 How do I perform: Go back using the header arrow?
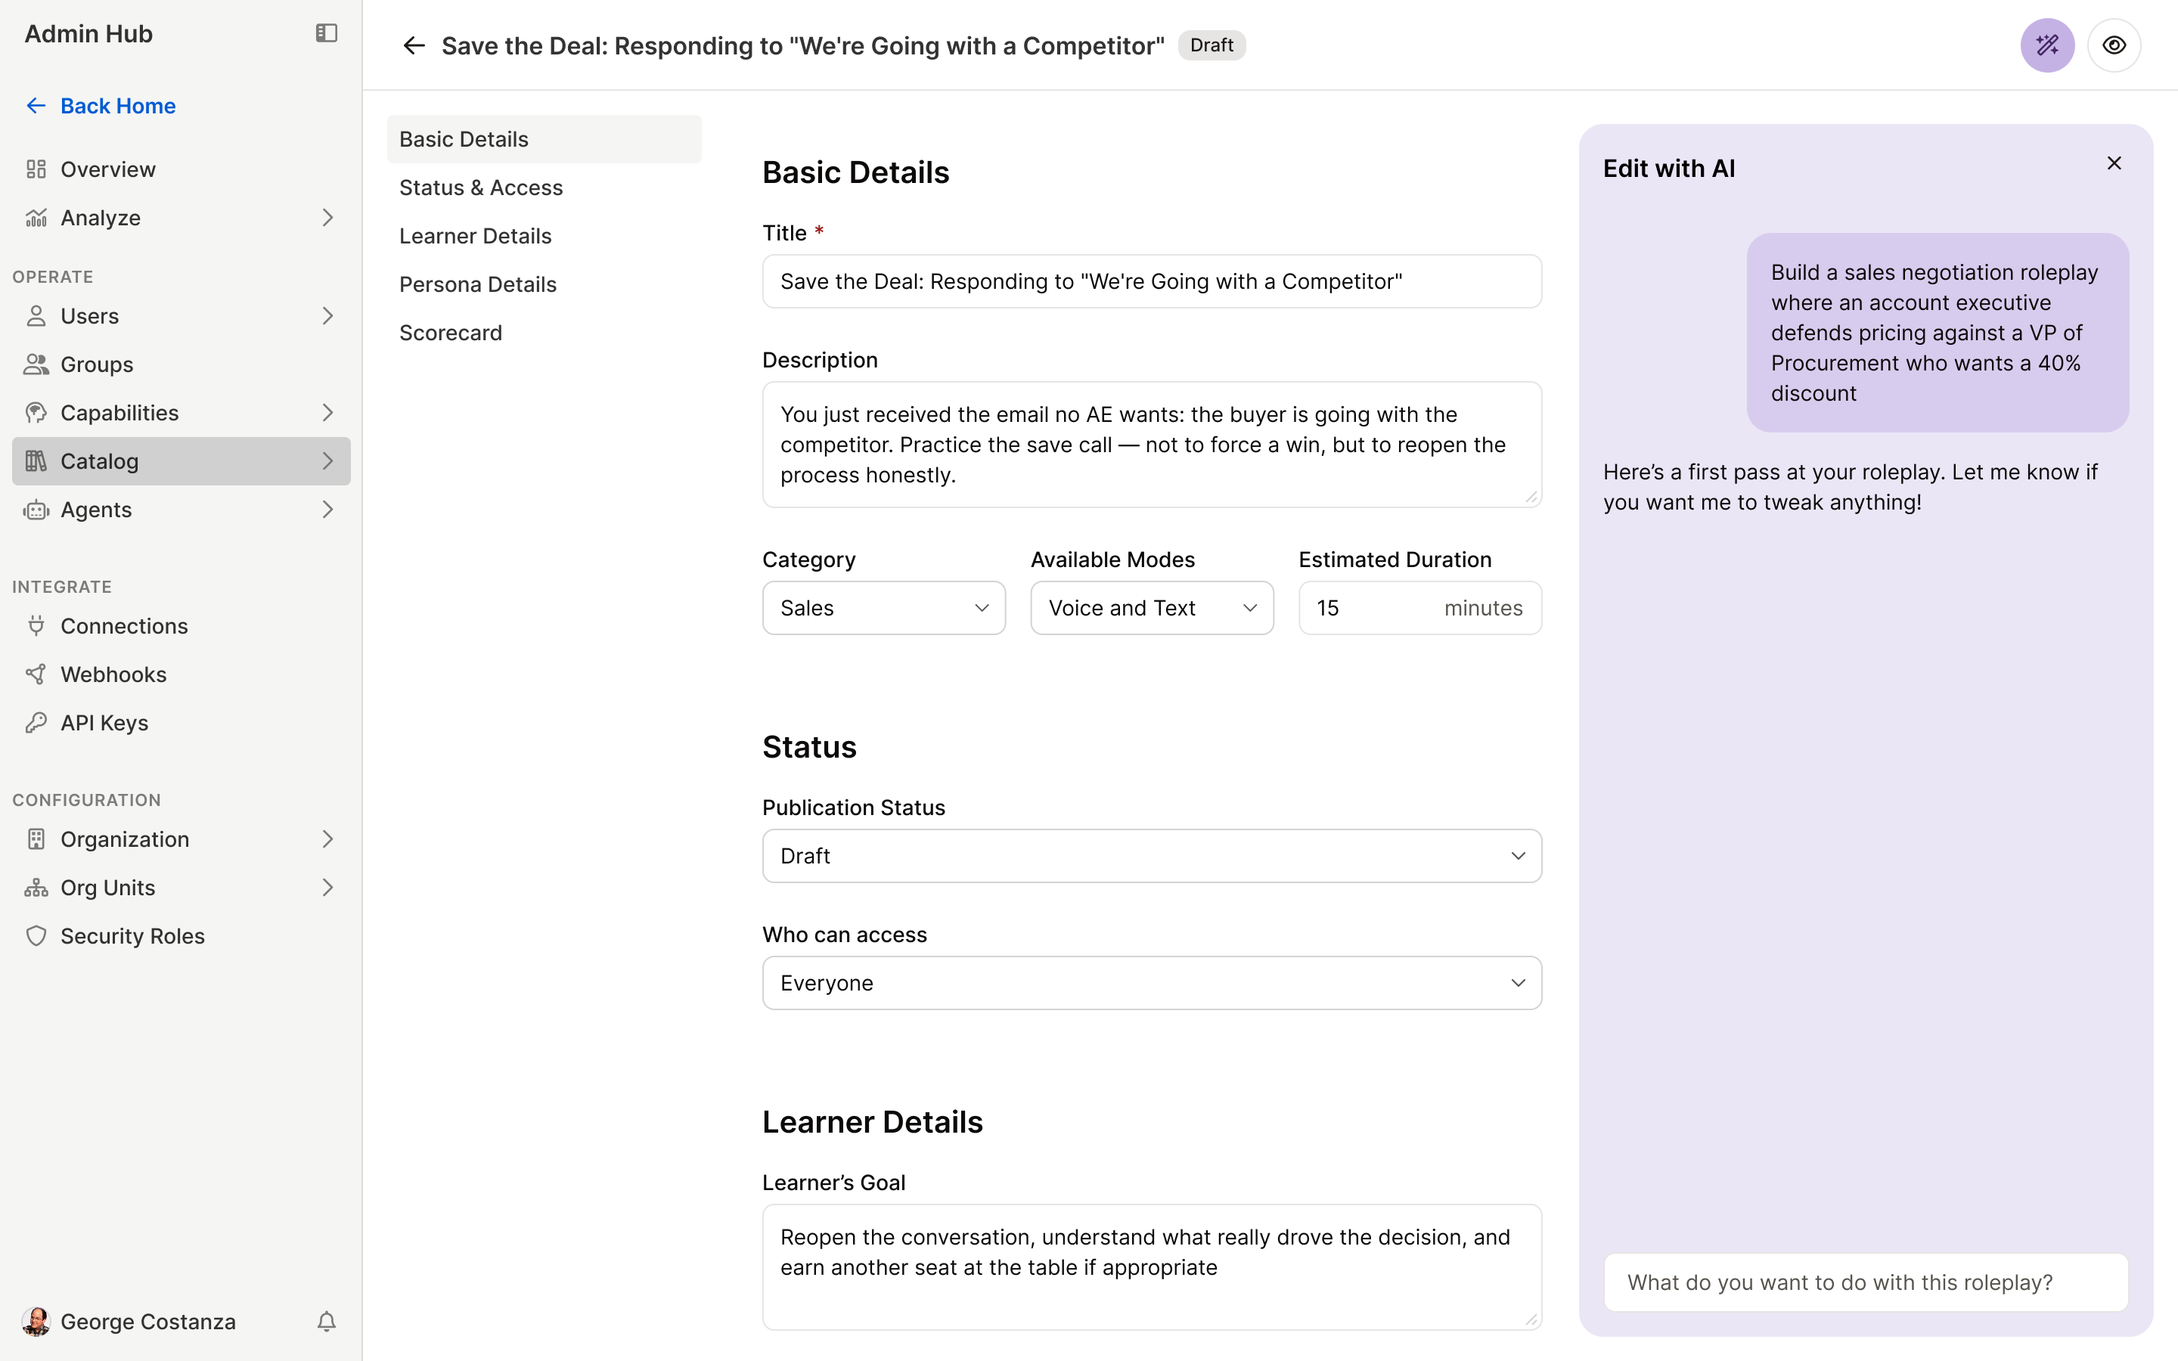414,45
